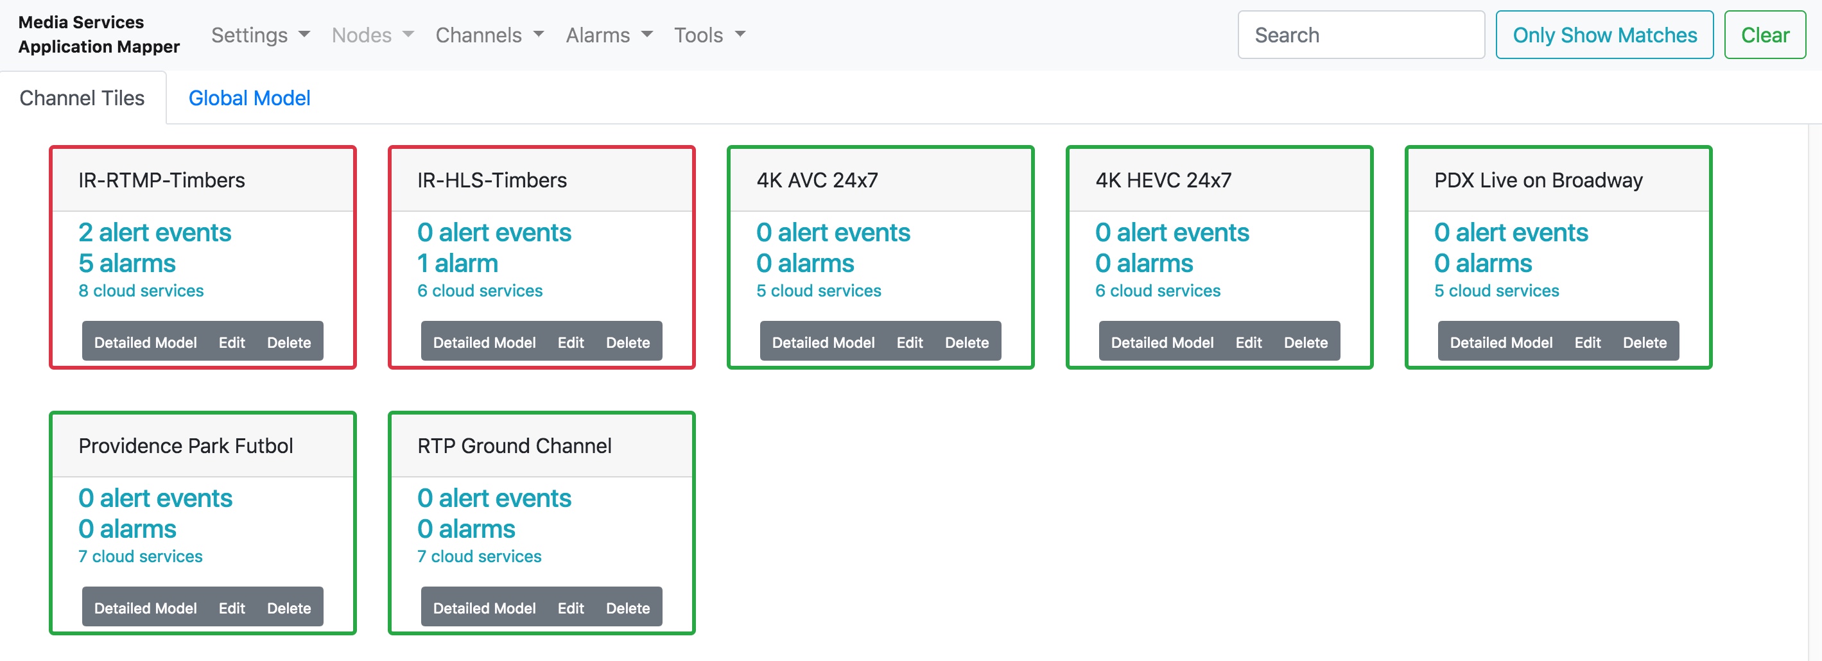Click '1 alarm' on IR-HLS-Timbers tile
This screenshot has height=661, width=1822.
(458, 264)
